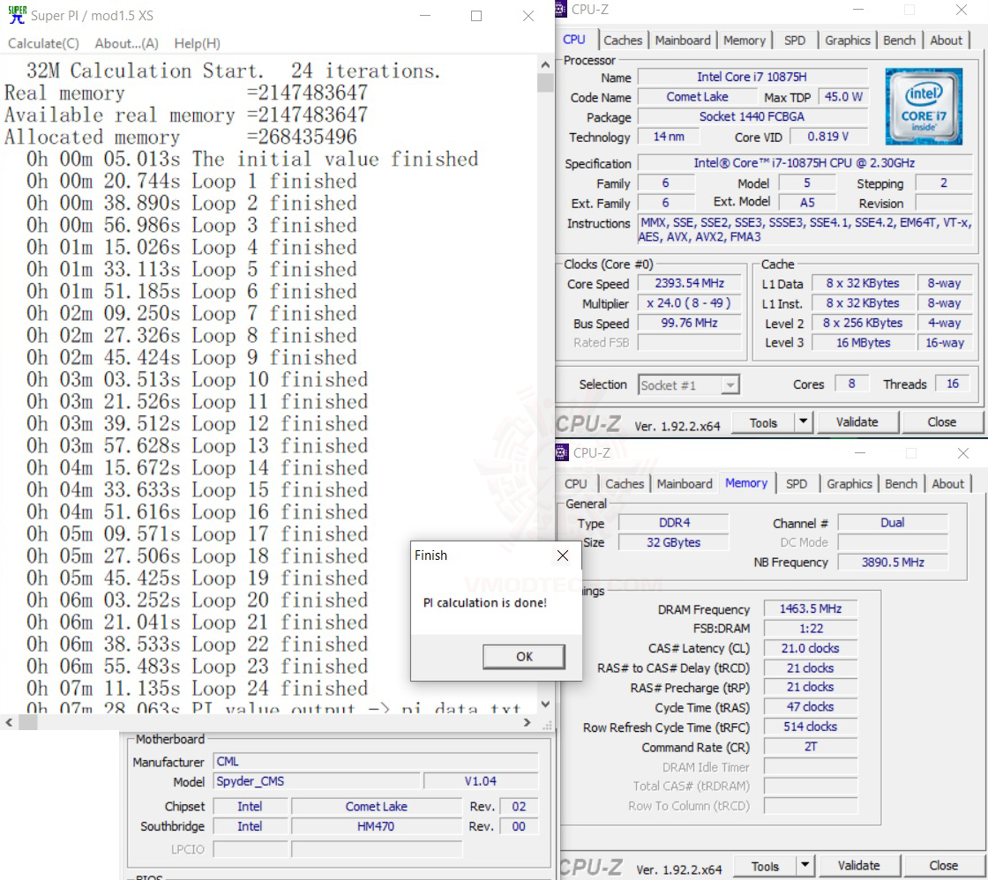Click Close button in bottom CPU-Z
The image size is (988, 880).
pos(943,866)
